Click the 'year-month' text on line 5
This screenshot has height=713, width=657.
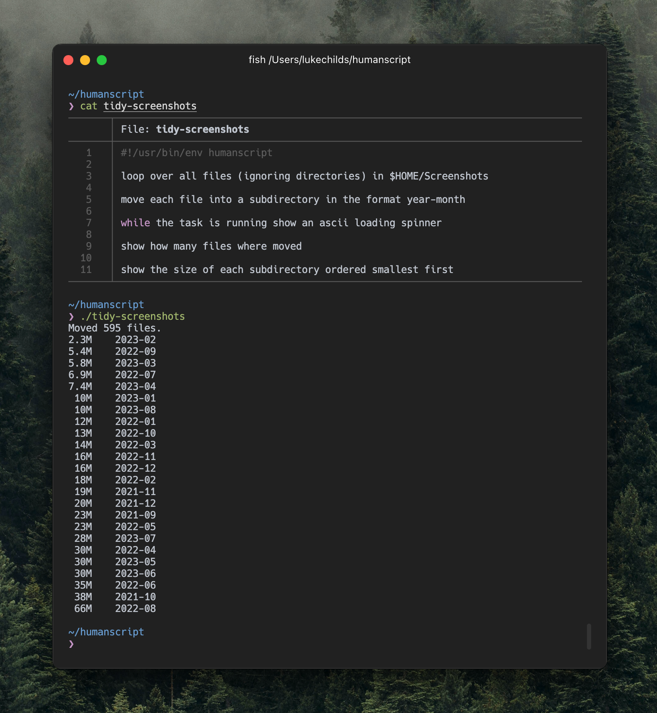pyautogui.click(x=436, y=200)
